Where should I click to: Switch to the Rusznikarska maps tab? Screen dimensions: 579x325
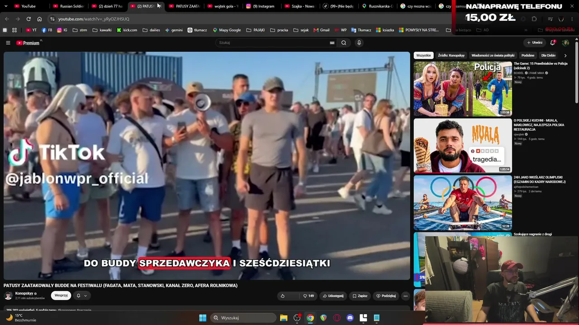click(x=377, y=6)
